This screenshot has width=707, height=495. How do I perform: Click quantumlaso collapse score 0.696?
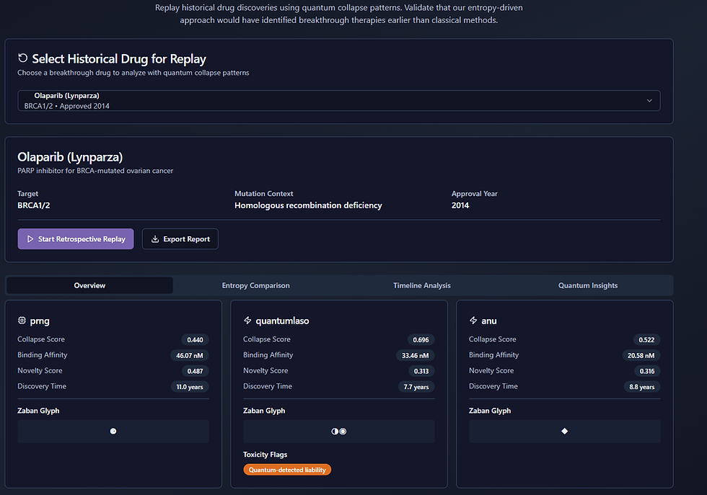click(x=421, y=339)
